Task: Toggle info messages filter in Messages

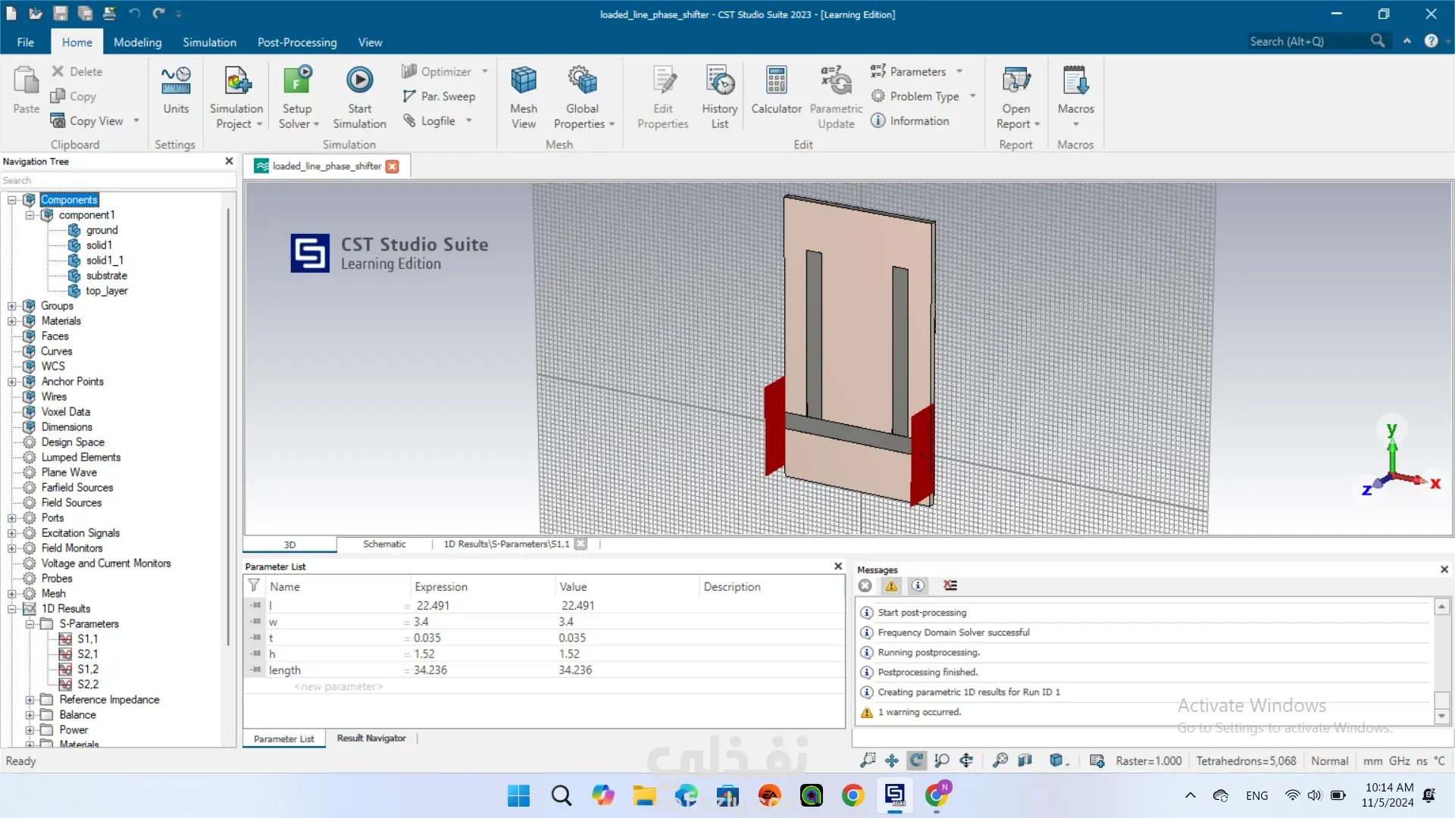Action: pyautogui.click(x=918, y=585)
